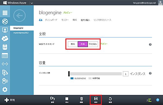Open the quick start cloud icon tab
The height and width of the screenshot is (105, 163).
(40, 20)
